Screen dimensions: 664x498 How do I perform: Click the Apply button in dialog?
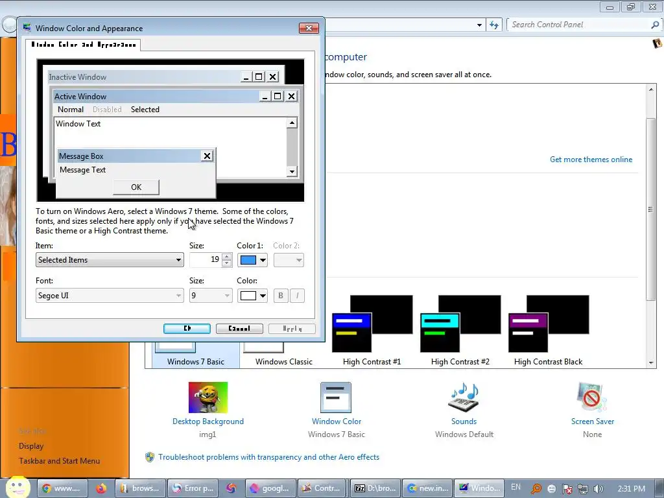[x=292, y=329]
